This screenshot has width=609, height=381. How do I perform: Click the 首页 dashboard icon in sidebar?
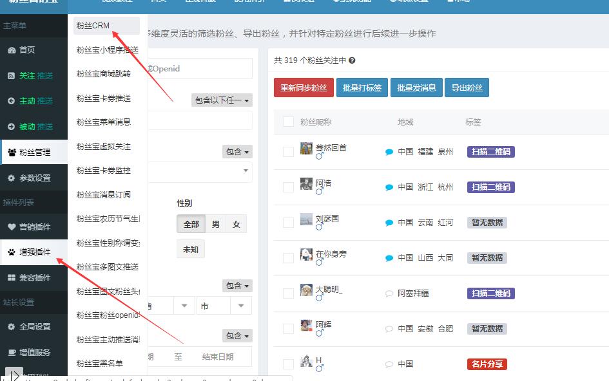coord(11,50)
